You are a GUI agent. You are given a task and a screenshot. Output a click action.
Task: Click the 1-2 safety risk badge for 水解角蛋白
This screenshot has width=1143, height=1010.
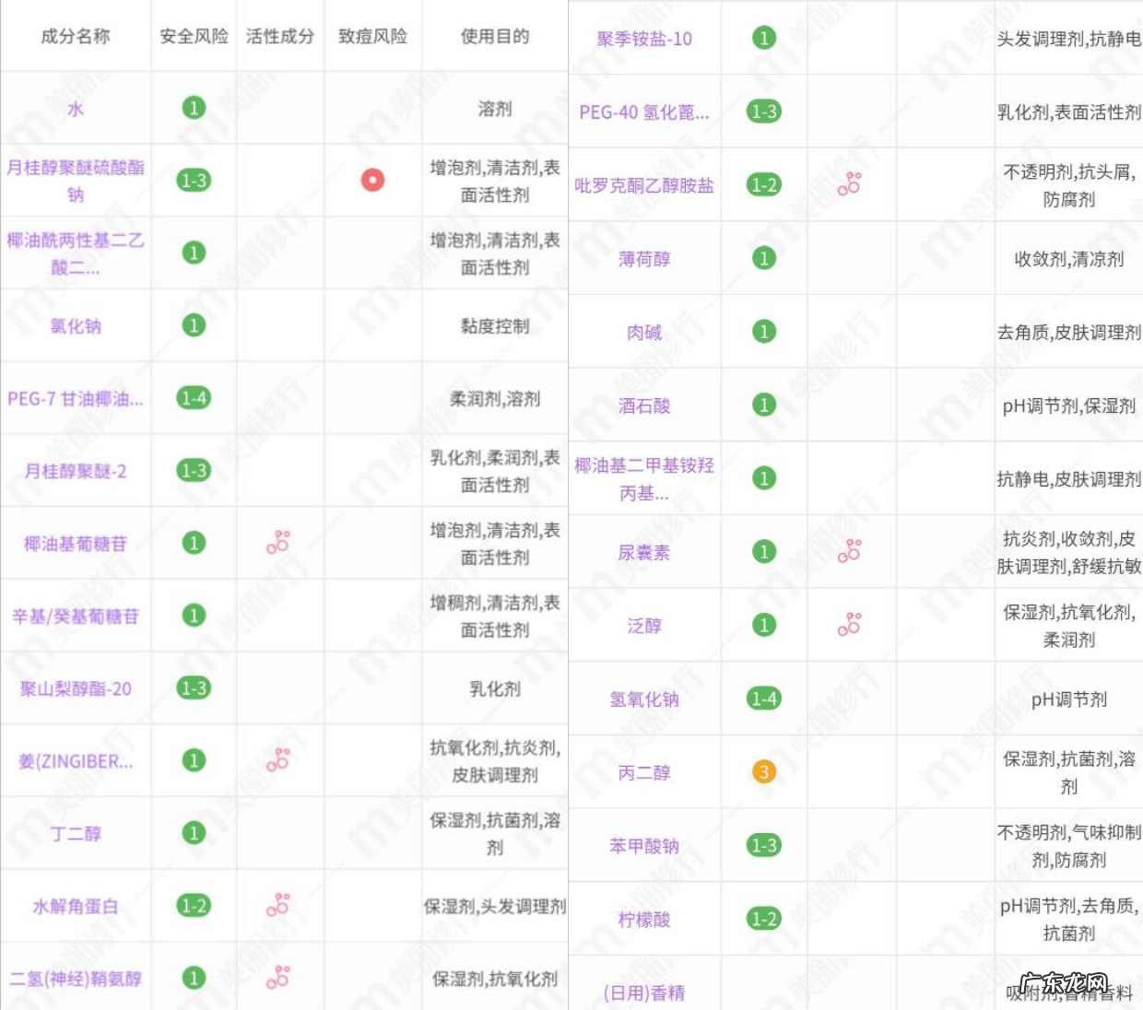pyautogui.click(x=194, y=906)
